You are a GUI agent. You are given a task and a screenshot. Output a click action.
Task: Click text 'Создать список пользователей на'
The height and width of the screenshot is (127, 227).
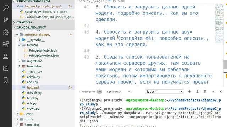tap(146, 57)
